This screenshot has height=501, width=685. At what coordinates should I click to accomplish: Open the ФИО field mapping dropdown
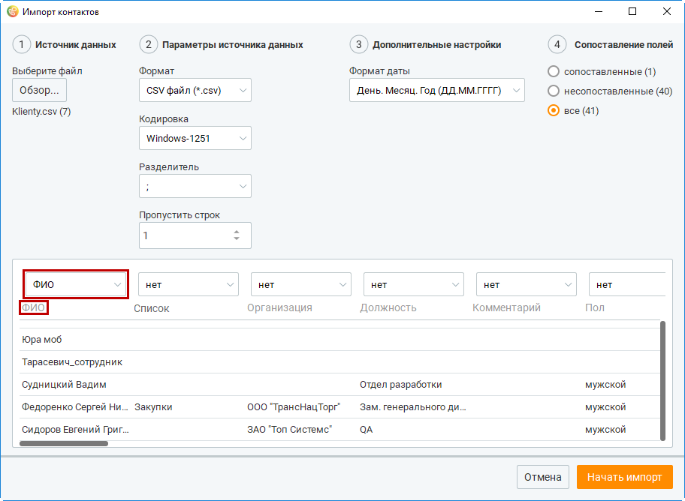point(76,284)
